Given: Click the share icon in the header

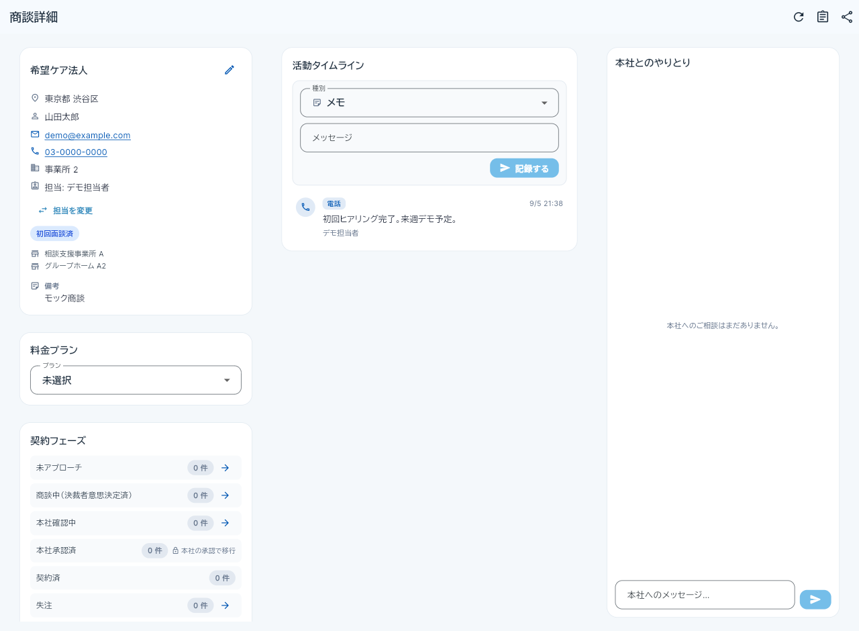Looking at the screenshot, I should coord(847,17).
